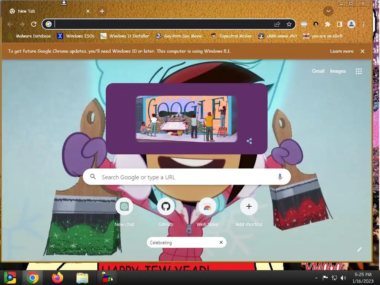Toggle the side panel icon
The height and width of the screenshot is (285, 380).
[339, 24]
